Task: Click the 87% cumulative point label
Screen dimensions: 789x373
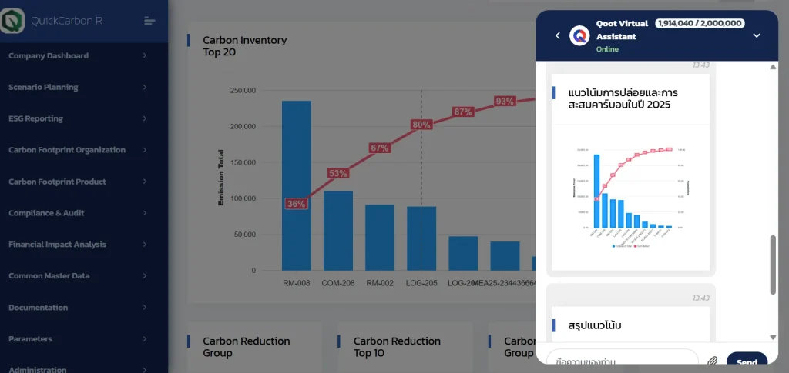Action: [x=463, y=112]
